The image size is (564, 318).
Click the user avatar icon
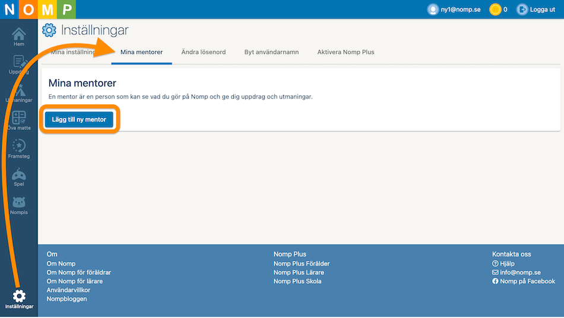[x=433, y=9]
